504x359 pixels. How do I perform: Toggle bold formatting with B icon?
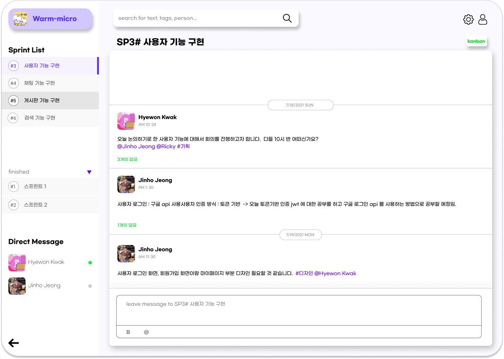pyautogui.click(x=128, y=332)
